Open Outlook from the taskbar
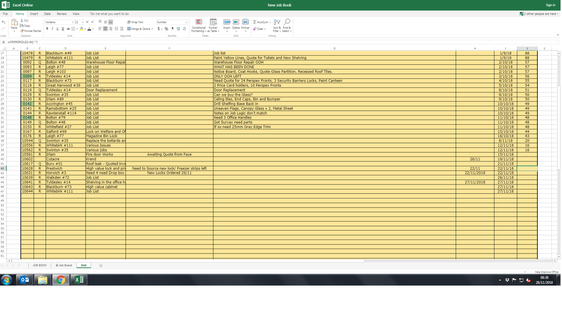The image size is (562, 316). [x=25, y=280]
